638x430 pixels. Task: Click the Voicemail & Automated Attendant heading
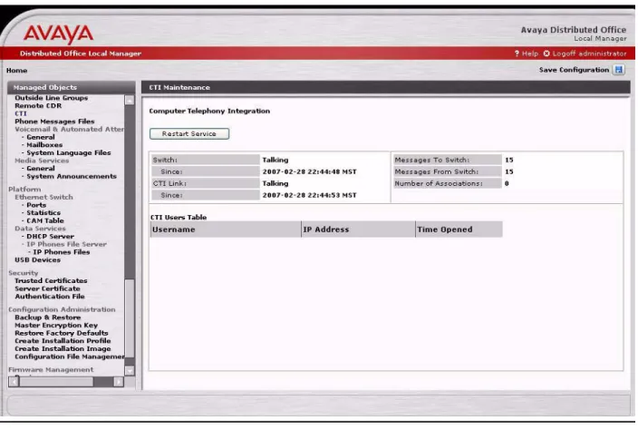69,129
